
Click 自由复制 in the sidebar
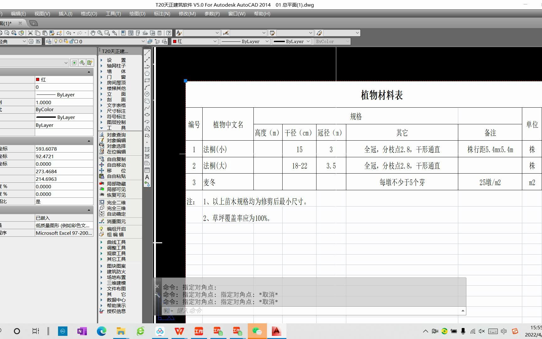tap(116, 159)
